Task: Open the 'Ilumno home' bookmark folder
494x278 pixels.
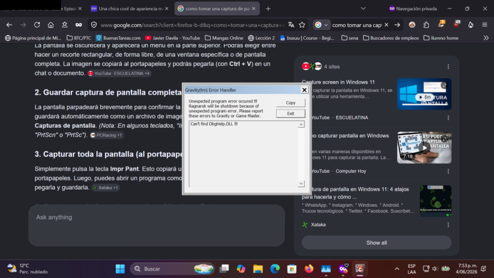Action: coord(441,38)
